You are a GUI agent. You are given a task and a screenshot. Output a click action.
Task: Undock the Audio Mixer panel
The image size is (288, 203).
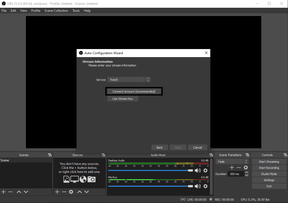pyautogui.click(x=211, y=155)
